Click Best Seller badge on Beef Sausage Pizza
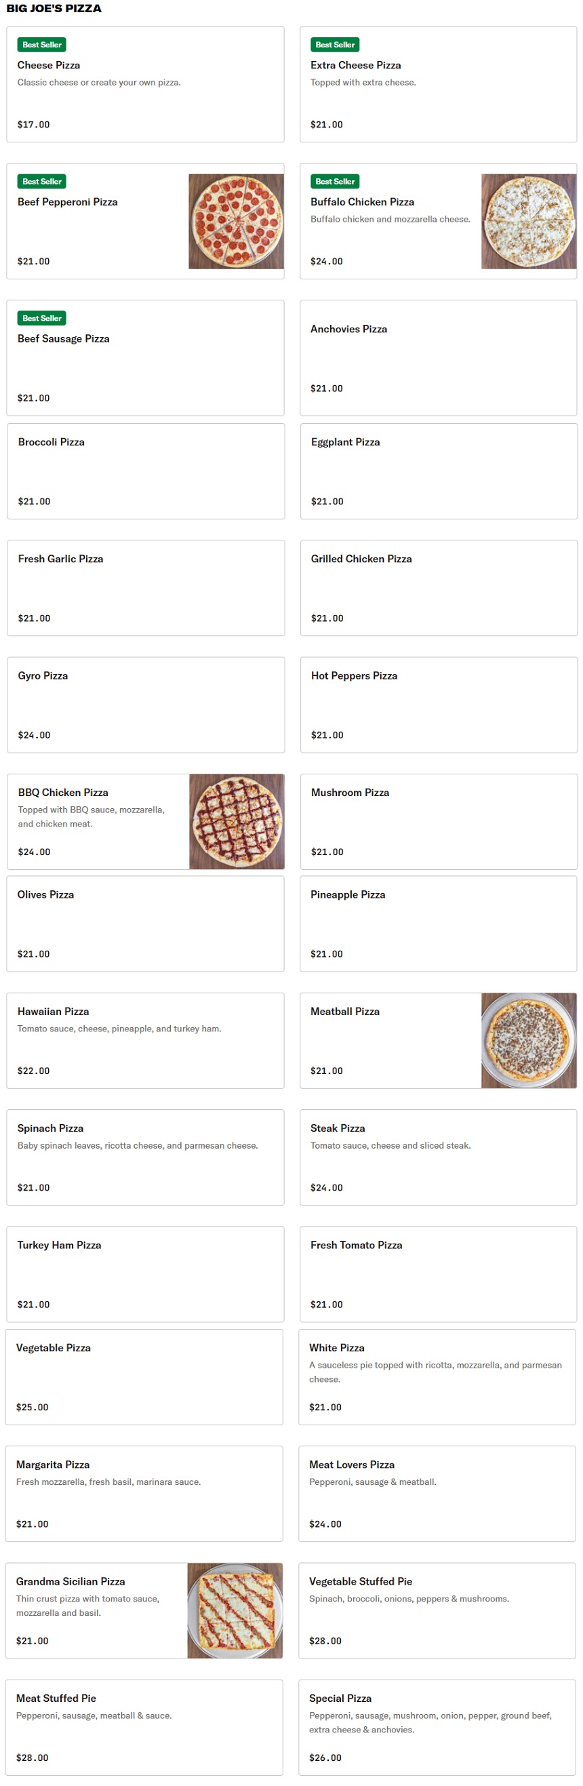 coord(41,317)
